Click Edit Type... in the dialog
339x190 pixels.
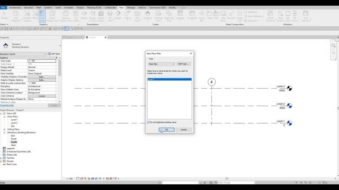coord(183,64)
